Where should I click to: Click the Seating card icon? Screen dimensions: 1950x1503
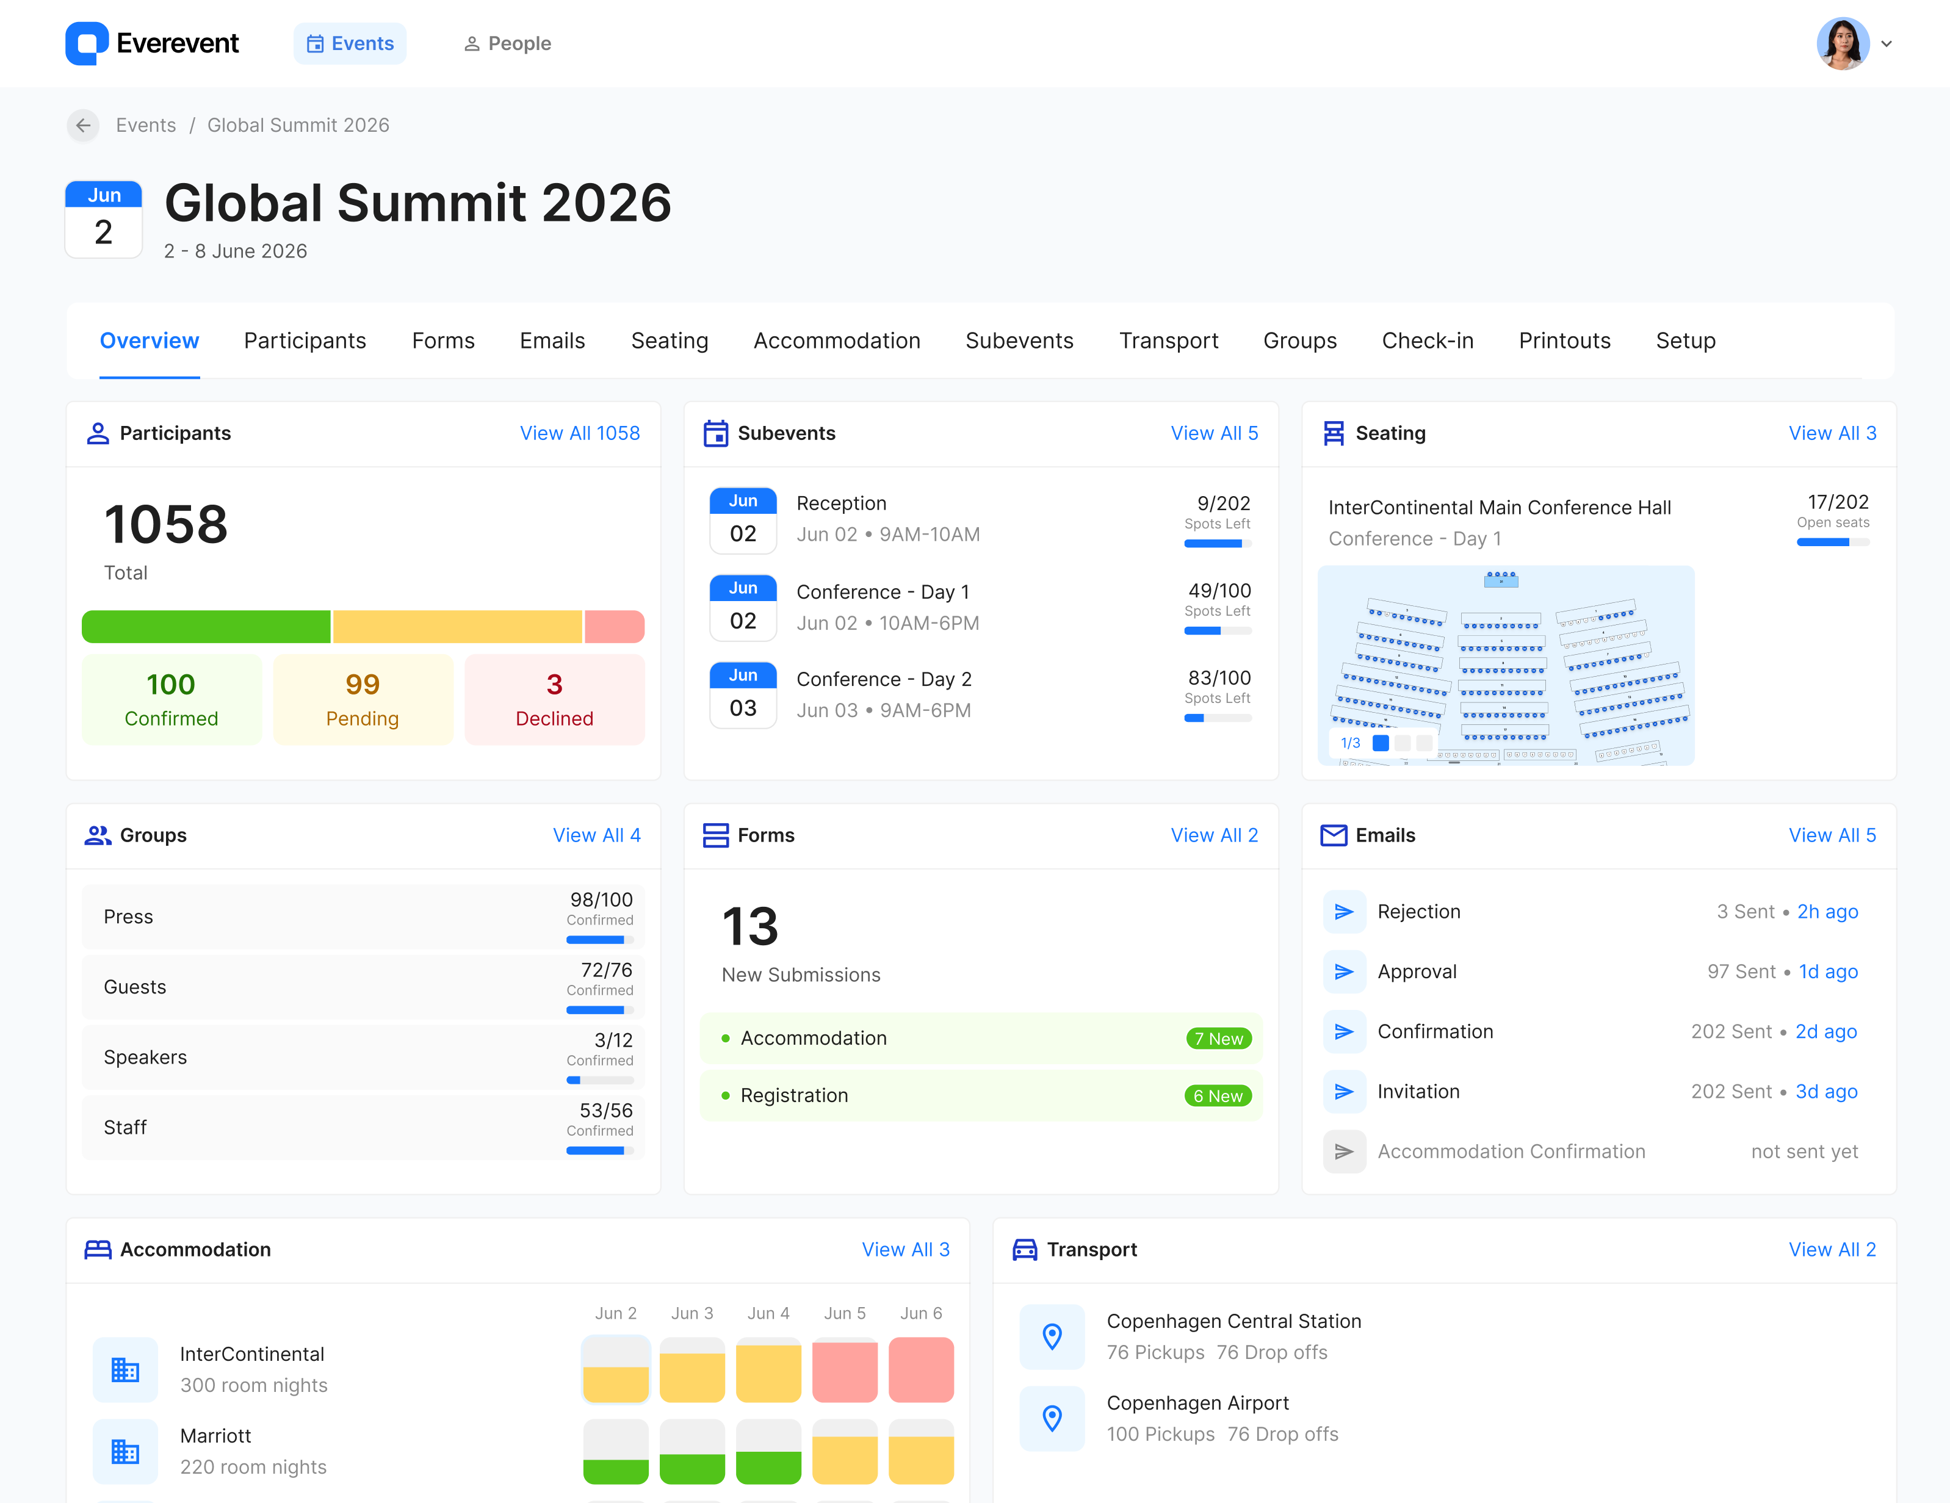coord(1333,433)
